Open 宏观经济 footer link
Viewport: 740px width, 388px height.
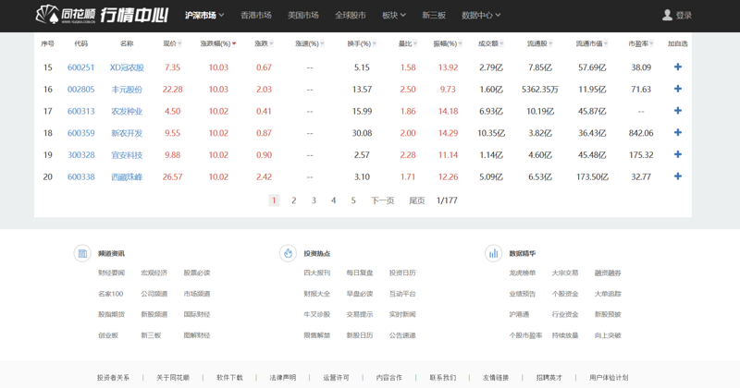coord(154,273)
